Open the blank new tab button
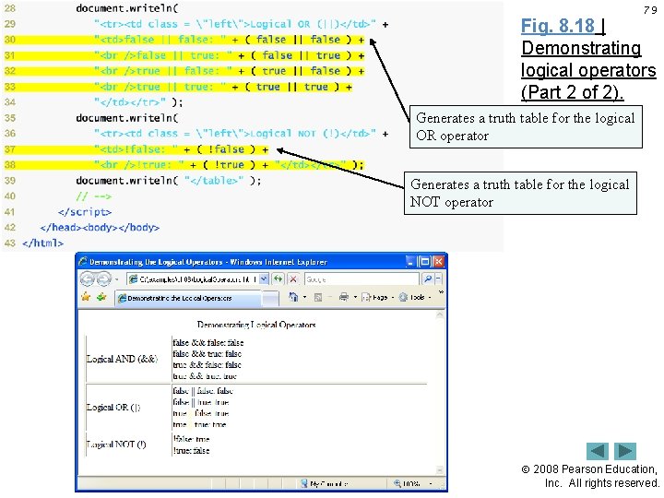Image resolution: width=664 pixels, height=498 pixels. point(270,299)
